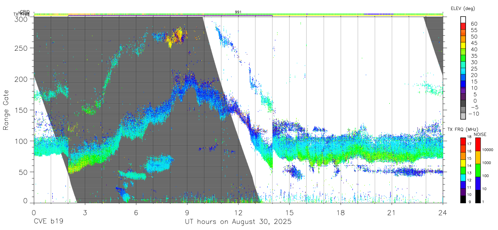
Task: Click the black 9-10 MHz swatch in TX FRQ bar
Action: click(463, 198)
